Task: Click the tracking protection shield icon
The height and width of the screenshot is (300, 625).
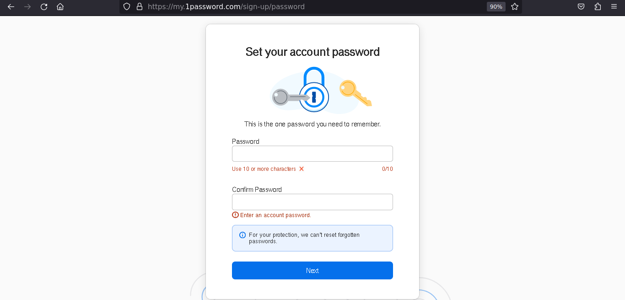Action: (126, 6)
